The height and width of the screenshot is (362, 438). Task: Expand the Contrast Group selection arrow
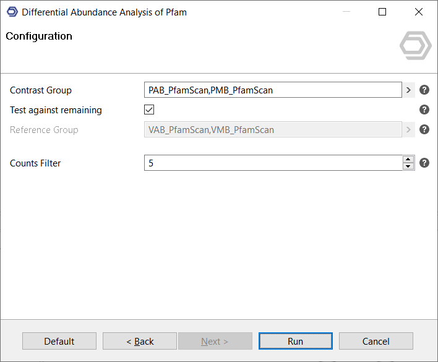[x=408, y=90]
